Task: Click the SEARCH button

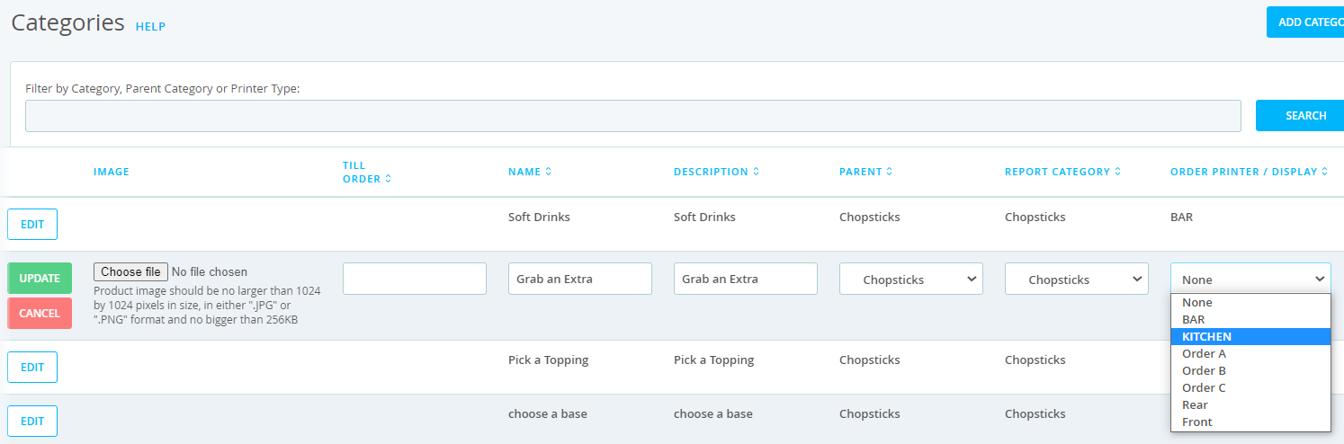Action: (x=1300, y=115)
